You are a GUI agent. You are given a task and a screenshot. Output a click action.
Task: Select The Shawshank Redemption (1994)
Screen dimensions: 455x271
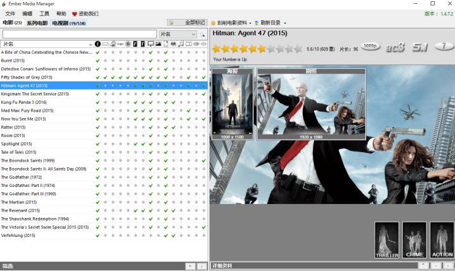point(104,219)
